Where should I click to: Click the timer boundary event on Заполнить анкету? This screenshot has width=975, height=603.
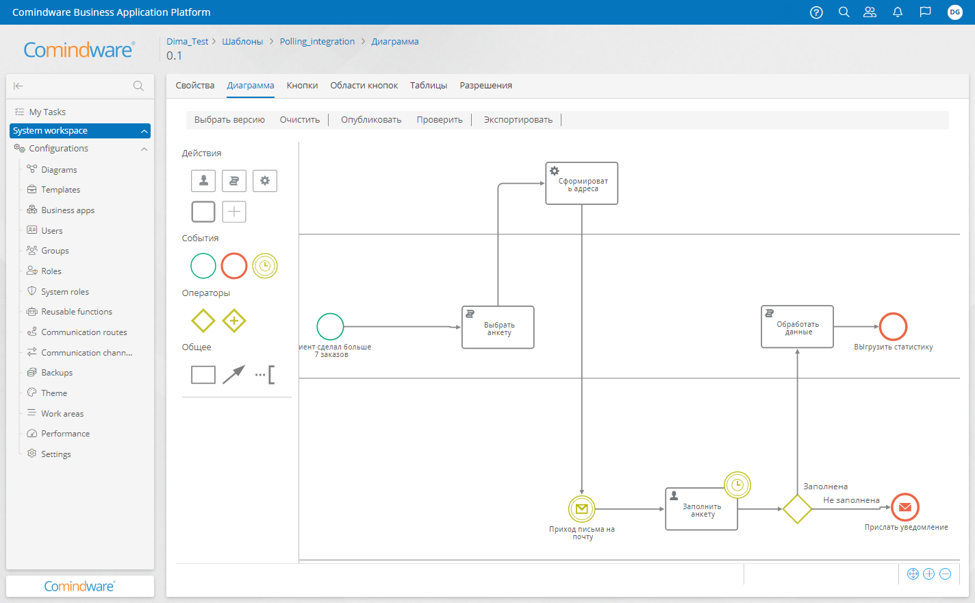tap(737, 485)
